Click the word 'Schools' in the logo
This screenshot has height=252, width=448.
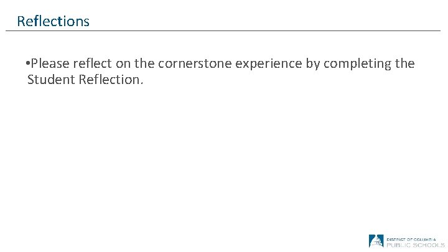click(429, 245)
